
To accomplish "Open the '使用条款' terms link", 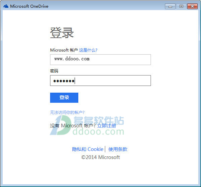I will pos(118,149).
